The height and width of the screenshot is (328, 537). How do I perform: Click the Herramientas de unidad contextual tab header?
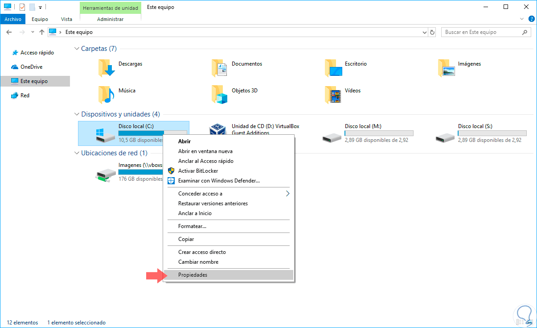pos(110,8)
